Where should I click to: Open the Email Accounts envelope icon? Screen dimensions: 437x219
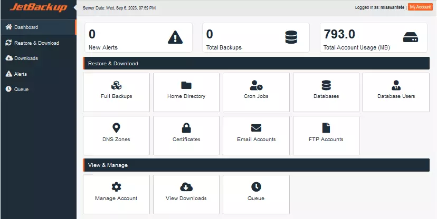[256, 128]
